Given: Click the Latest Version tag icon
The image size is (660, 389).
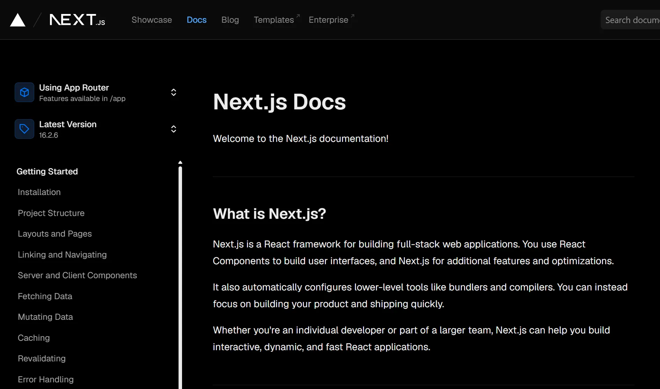Looking at the screenshot, I should pyautogui.click(x=24, y=129).
